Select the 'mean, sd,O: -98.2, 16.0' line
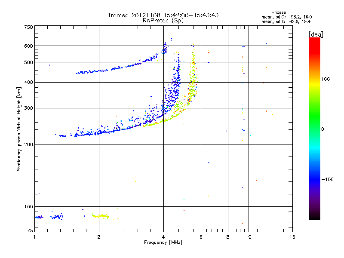The width and height of the screenshot is (344, 258). [286, 17]
